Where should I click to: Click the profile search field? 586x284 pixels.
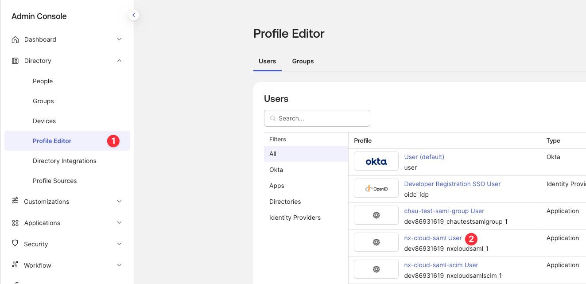point(317,118)
